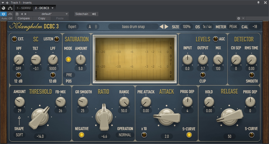Click the Auto: Off automation mode
This screenshot has width=269, height=144.
[x=7, y=18]
